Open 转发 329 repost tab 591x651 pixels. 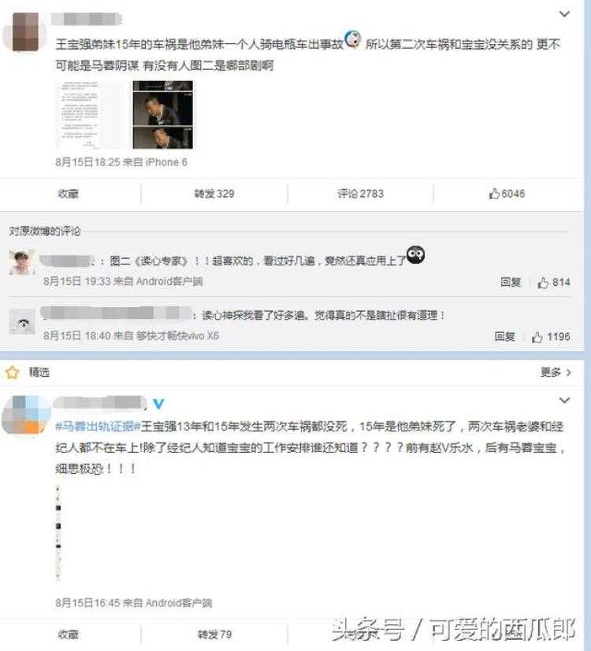[214, 194]
